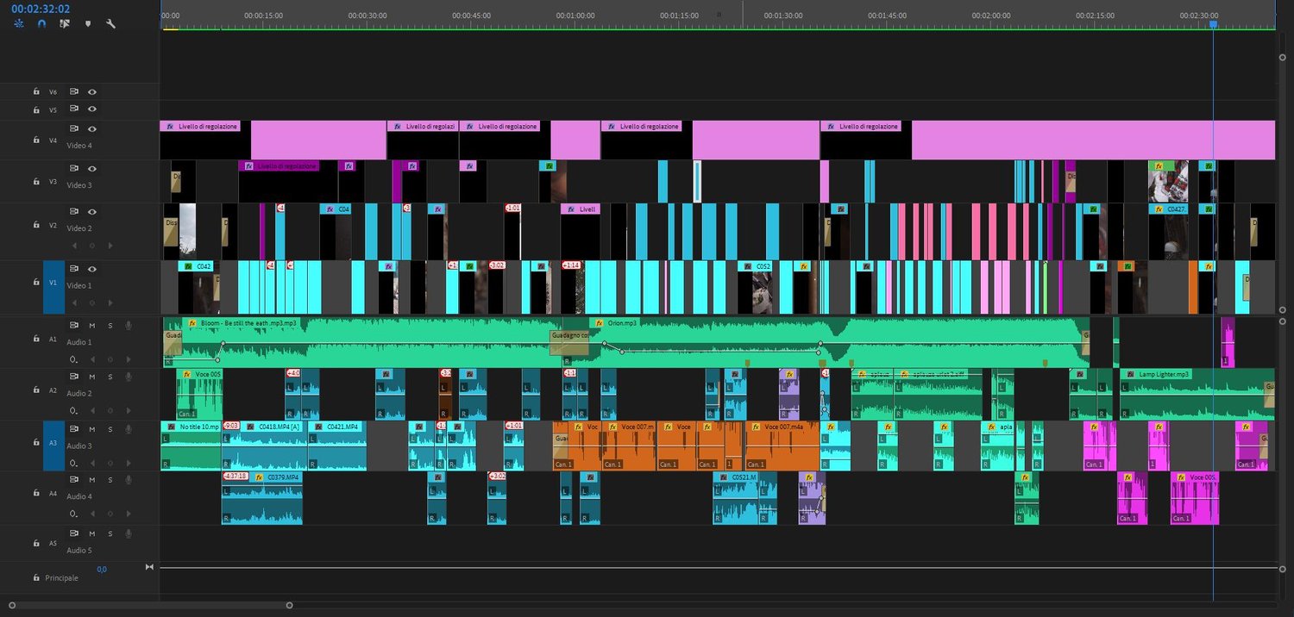
Task: Click voice-over microphone icon on Audio 3
Action: click(129, 429)
